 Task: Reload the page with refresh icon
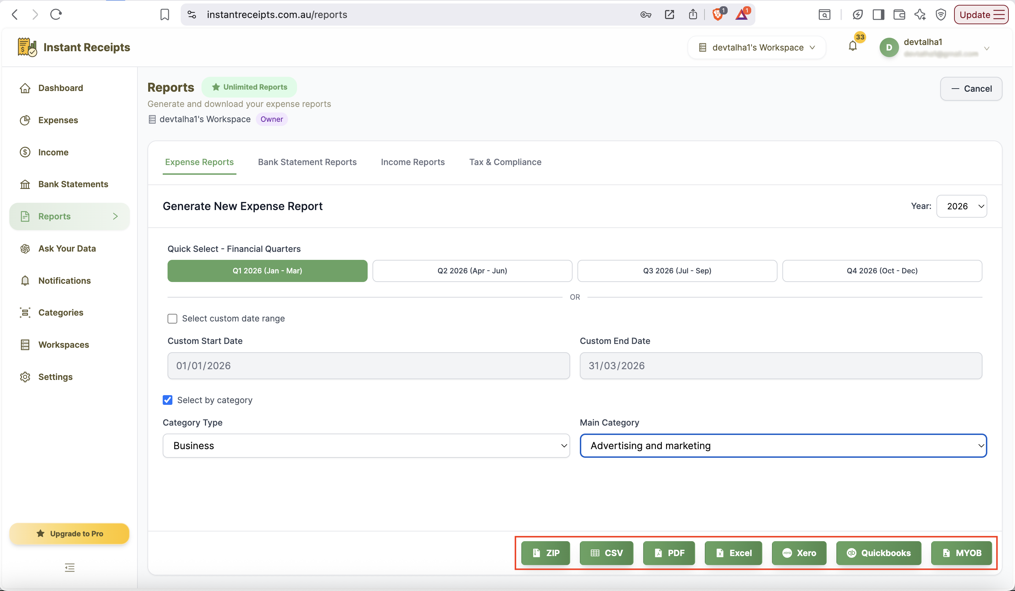coord(56,15)
